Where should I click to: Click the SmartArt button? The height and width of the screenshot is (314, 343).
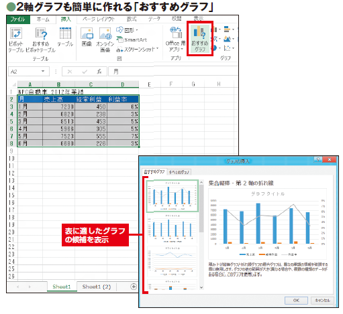[x=132, y=40]
